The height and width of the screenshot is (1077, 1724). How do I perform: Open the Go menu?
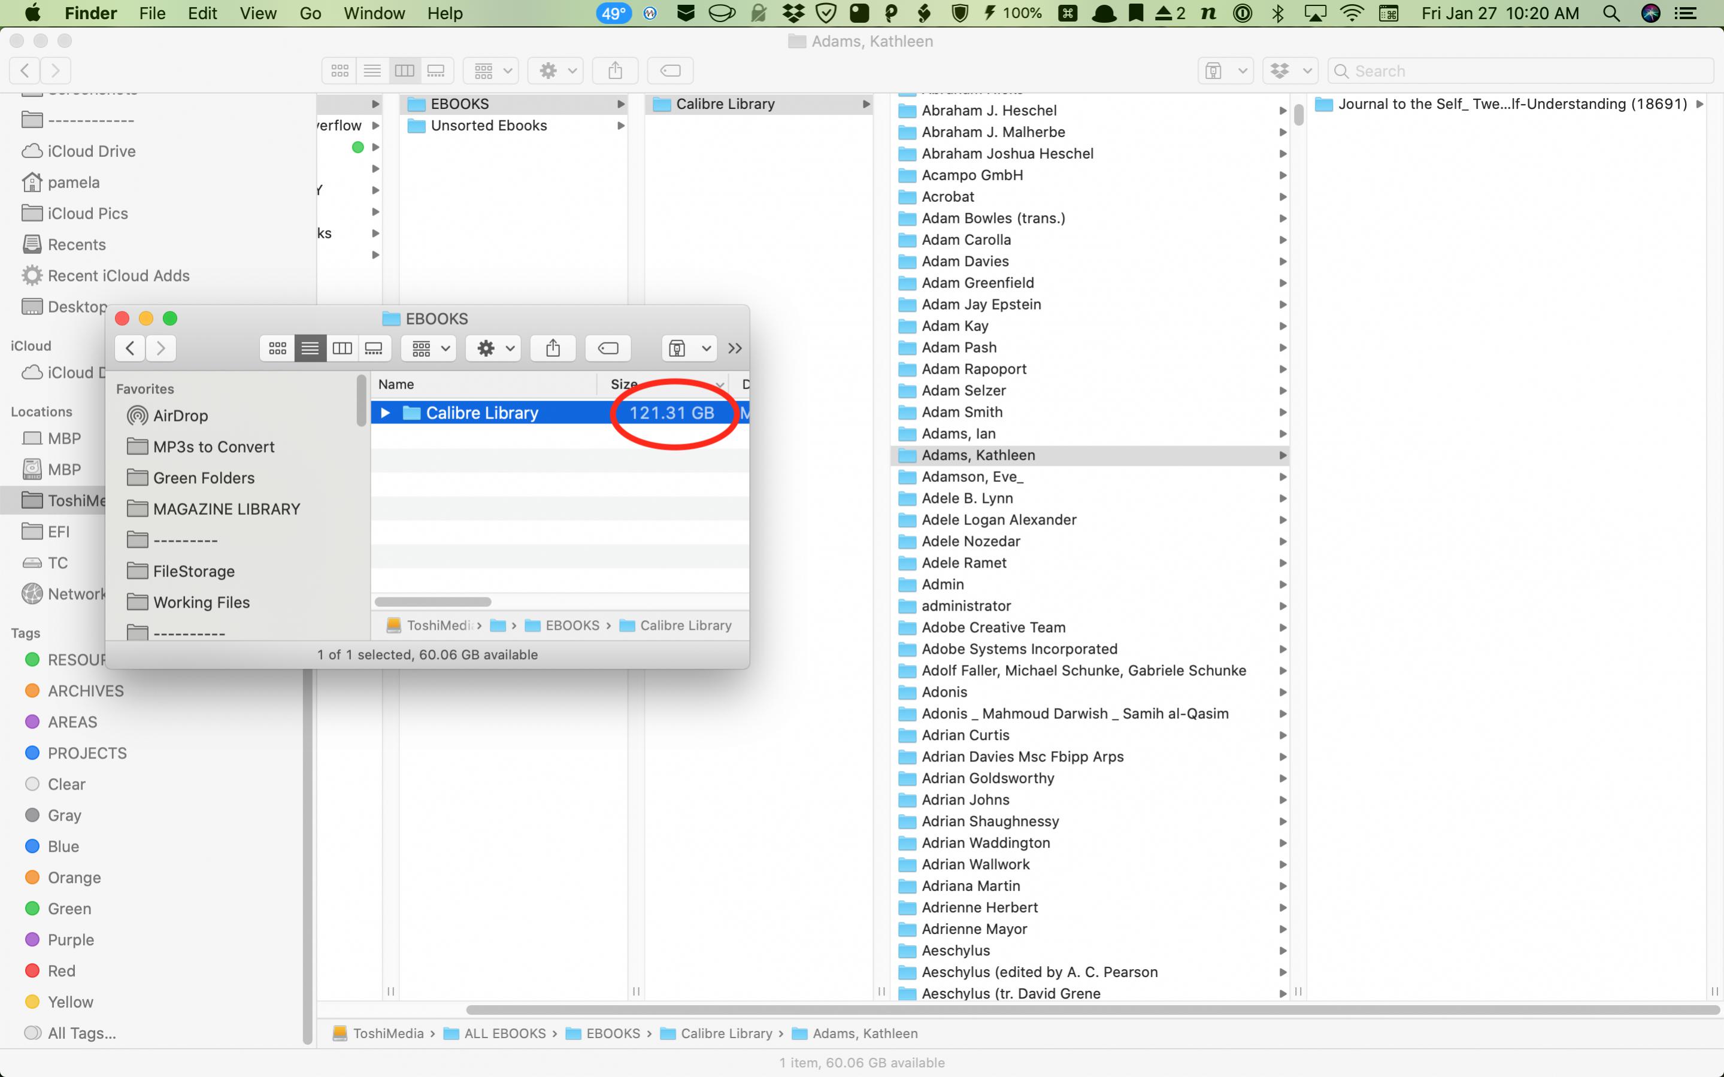[x=310, y=13]
